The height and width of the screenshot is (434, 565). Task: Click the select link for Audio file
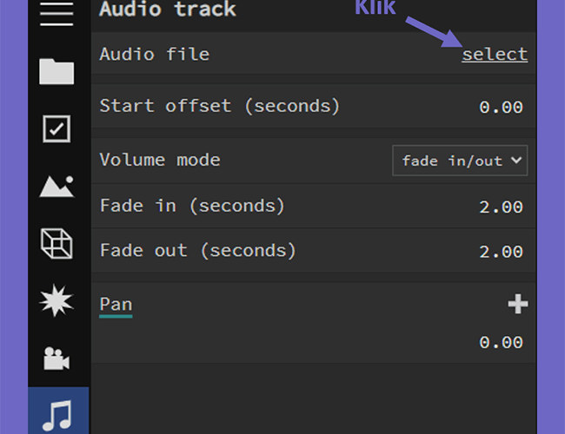click(x=495, y=55)
